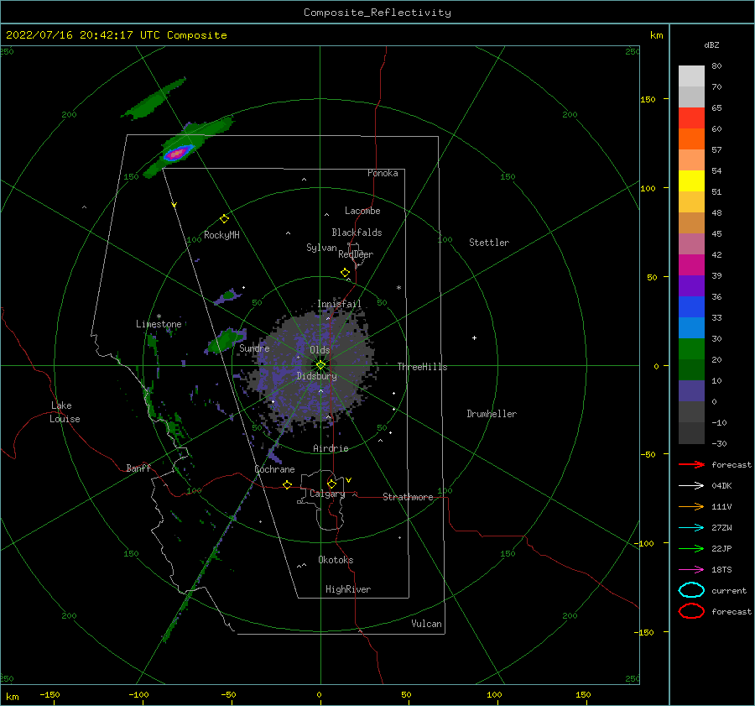
Task: Click the Sundre label
Action: coord(254,348)
